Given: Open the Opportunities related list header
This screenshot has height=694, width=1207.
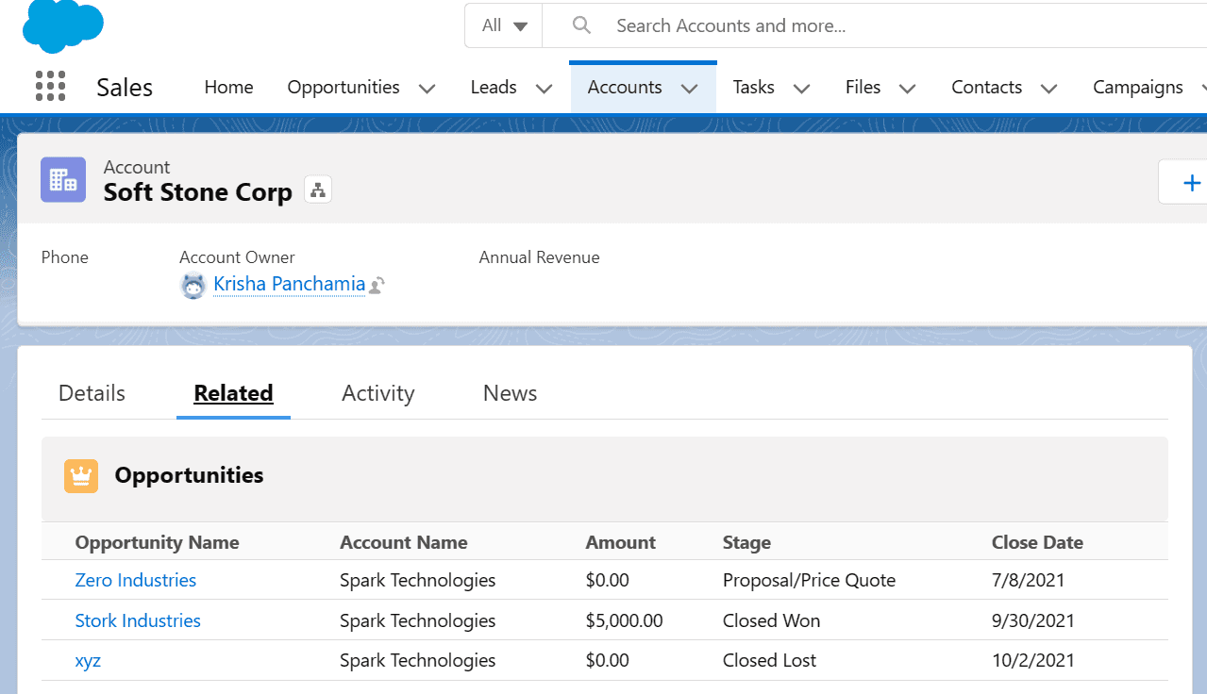Looking at the screenshot, I should (189, 475).
